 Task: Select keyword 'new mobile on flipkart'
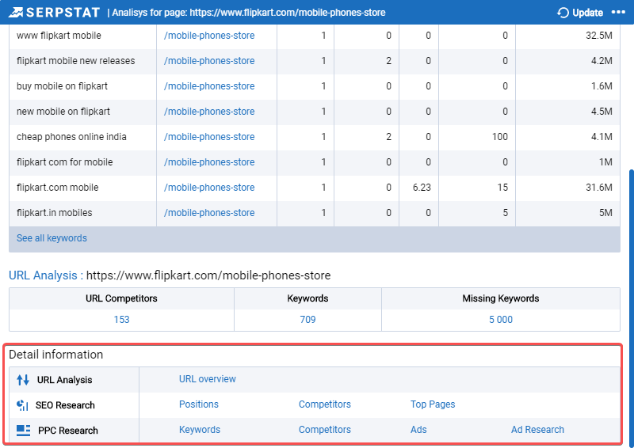pyautogui.click(x=63, y=112)
